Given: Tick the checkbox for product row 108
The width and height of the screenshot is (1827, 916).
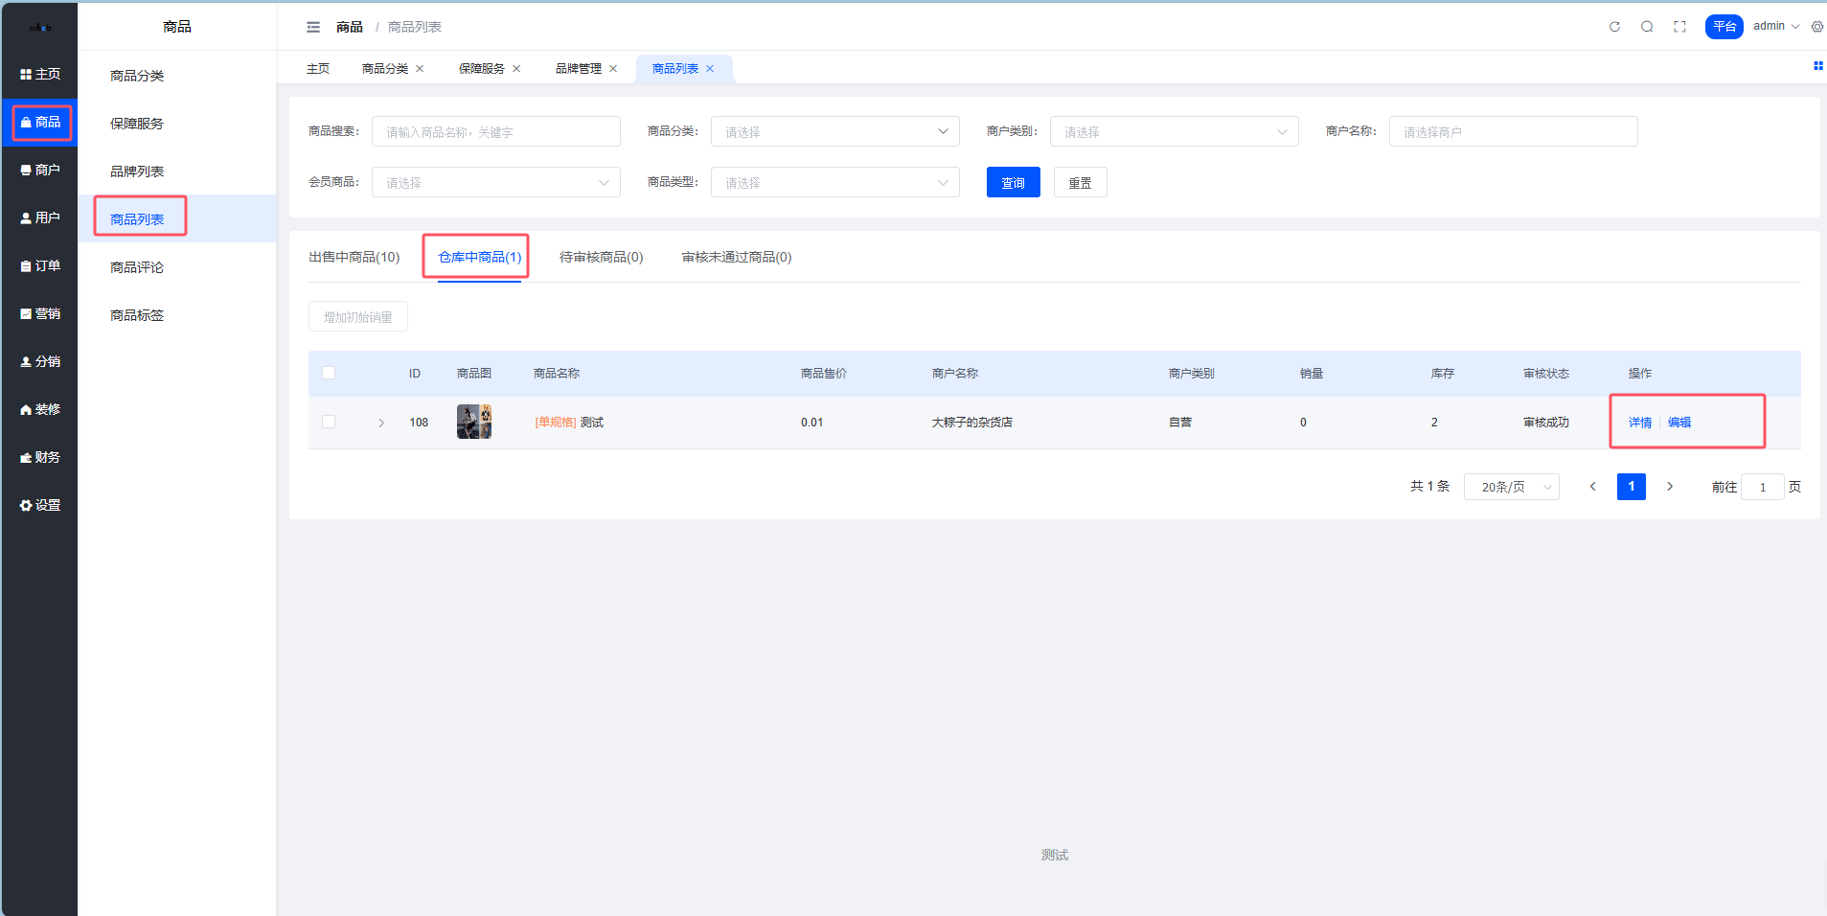Looking at the screenshot, I should pos(329,423).
